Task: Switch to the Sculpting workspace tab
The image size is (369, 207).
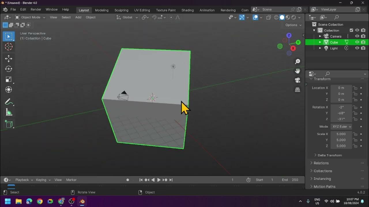Action: click(121, 10)
